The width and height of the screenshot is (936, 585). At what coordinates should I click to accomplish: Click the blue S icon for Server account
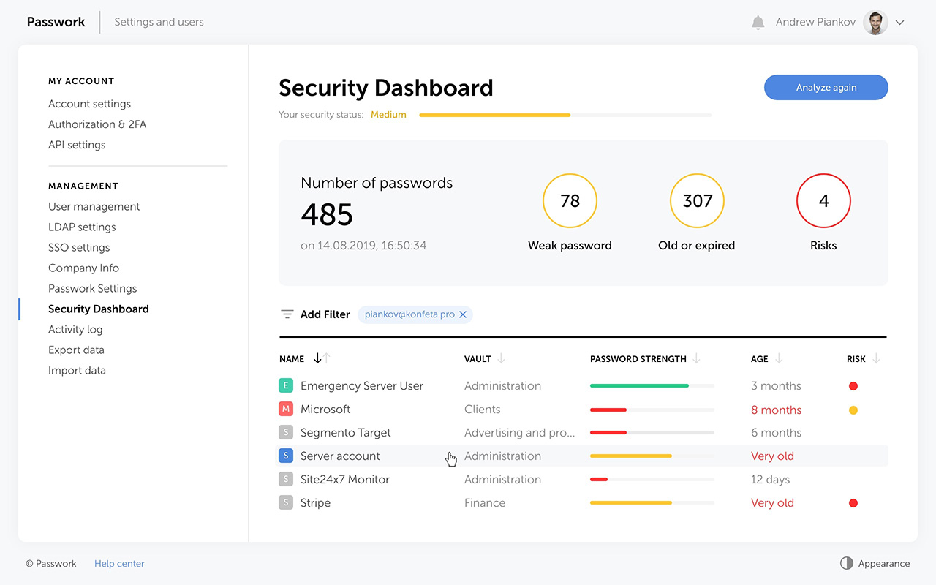click(x=286, y=456)
